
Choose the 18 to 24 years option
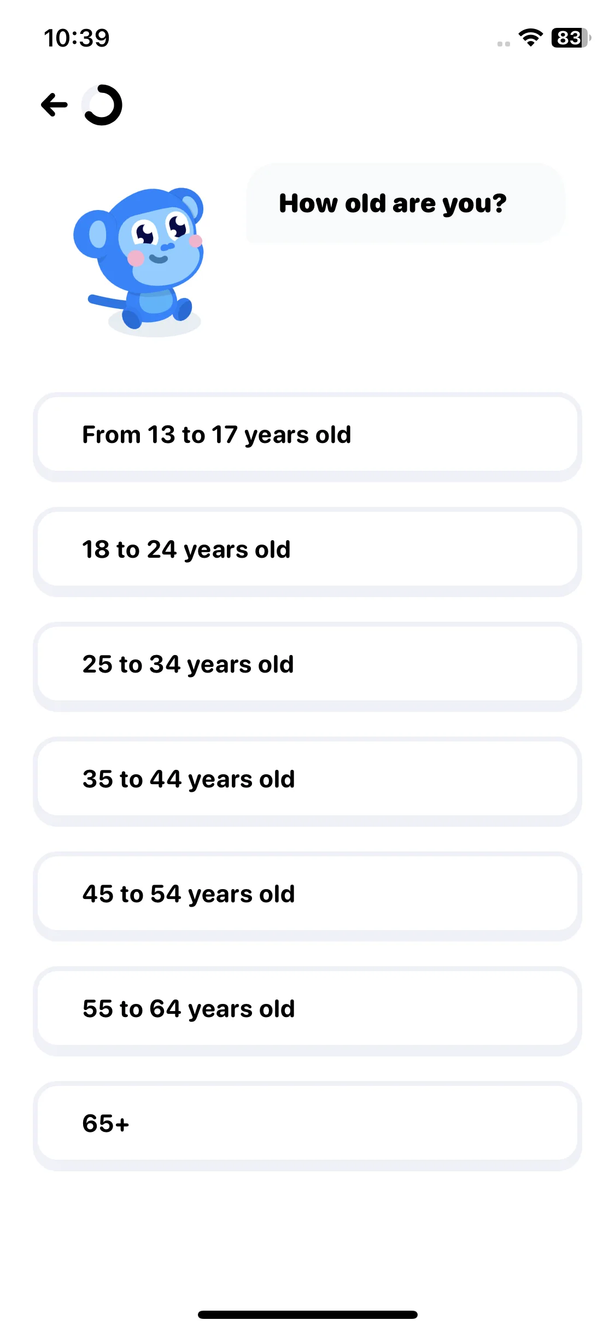point(307,551)
